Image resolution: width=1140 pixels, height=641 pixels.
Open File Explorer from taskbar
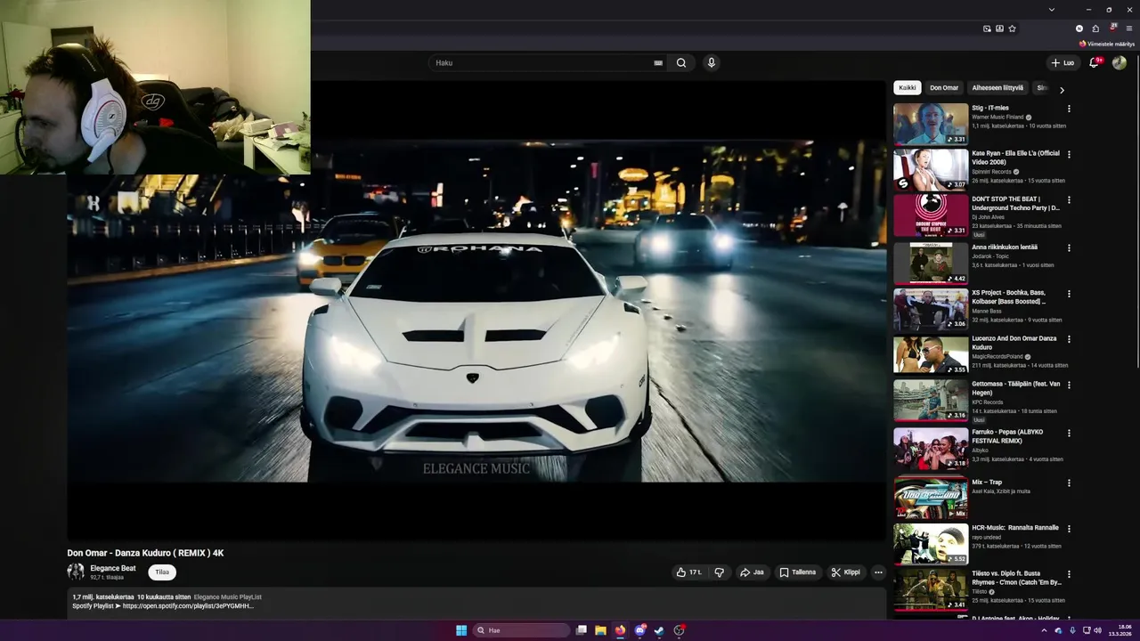601,630
